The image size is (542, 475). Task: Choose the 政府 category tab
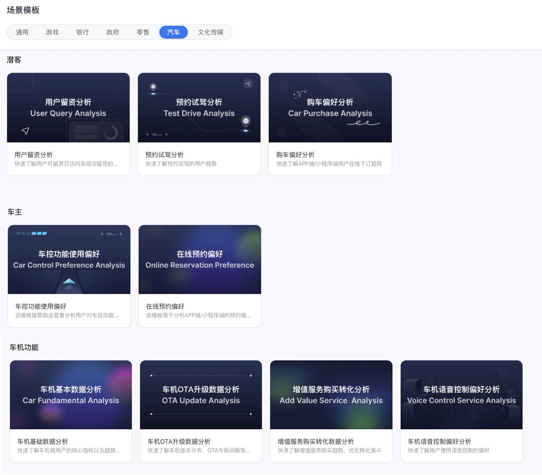pos(113,32)
